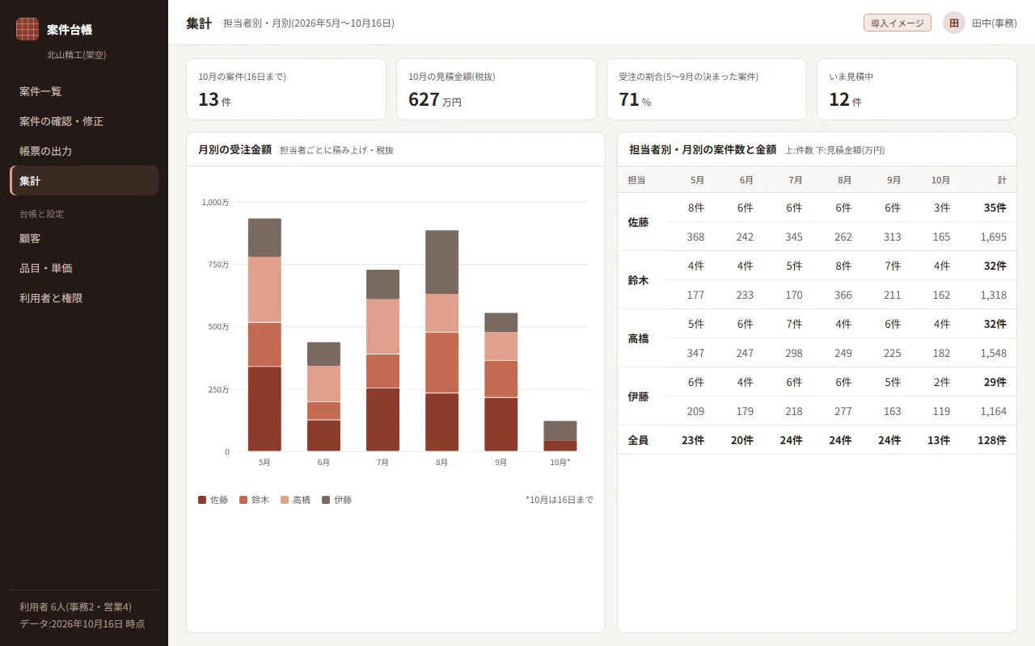Click the 鈴木 total amount 1,318
The width and height of the screenshot is (1035, 646).
993,295
